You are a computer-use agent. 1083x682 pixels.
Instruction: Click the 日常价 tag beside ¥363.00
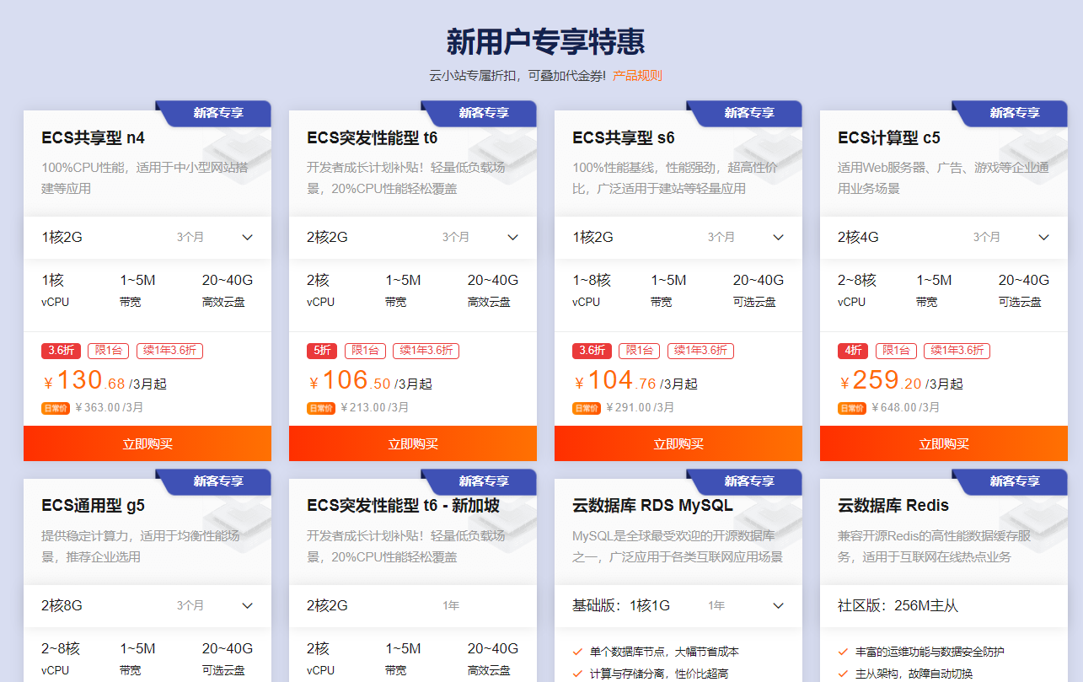pyautogui.click(x=56, y=408)
